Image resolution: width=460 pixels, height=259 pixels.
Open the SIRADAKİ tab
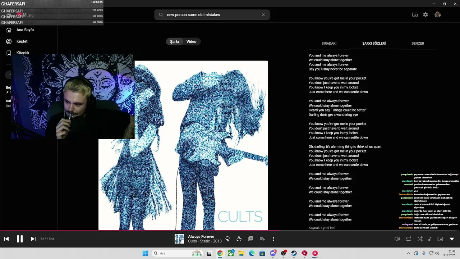point(329,44)
